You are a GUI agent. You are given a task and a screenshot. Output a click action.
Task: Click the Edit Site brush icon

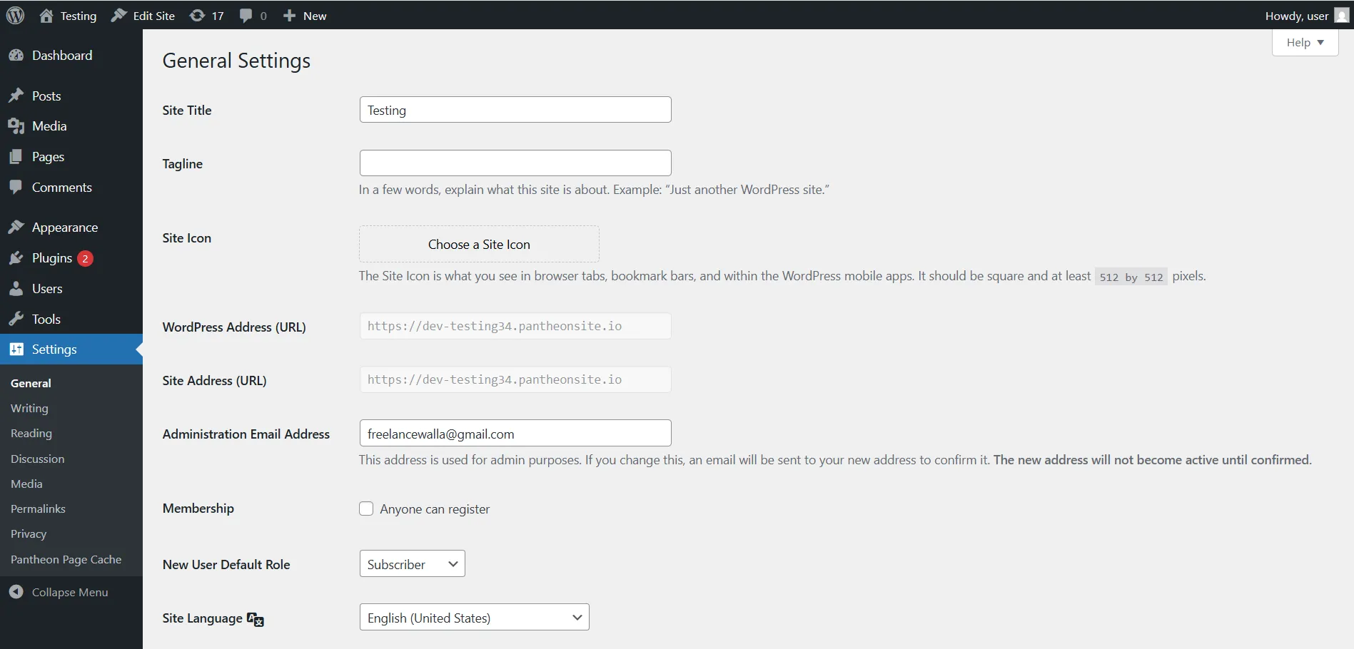(x=119, y=16)
